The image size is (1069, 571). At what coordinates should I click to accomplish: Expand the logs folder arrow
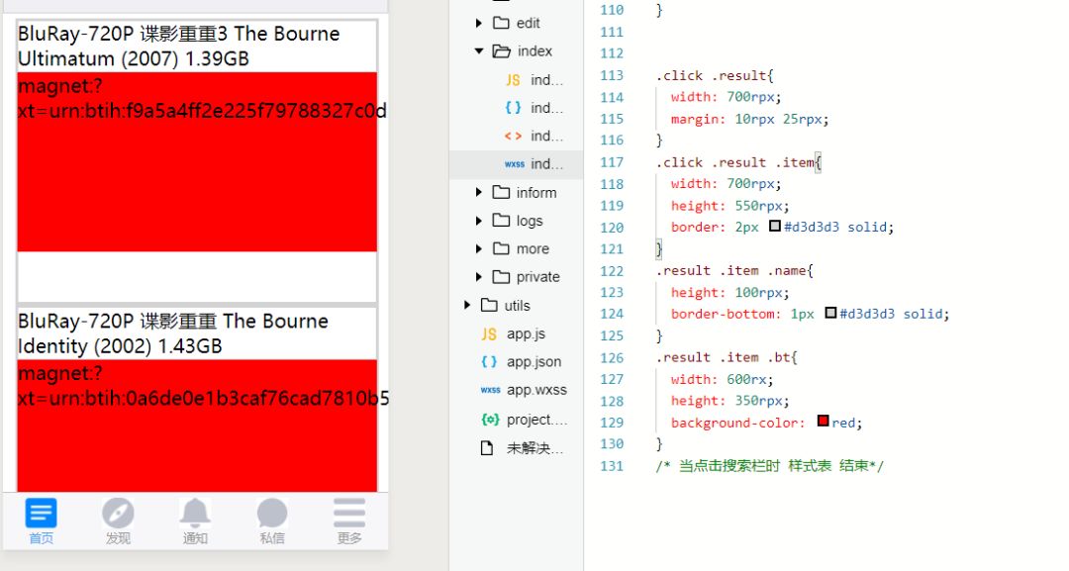coord(479,221)
